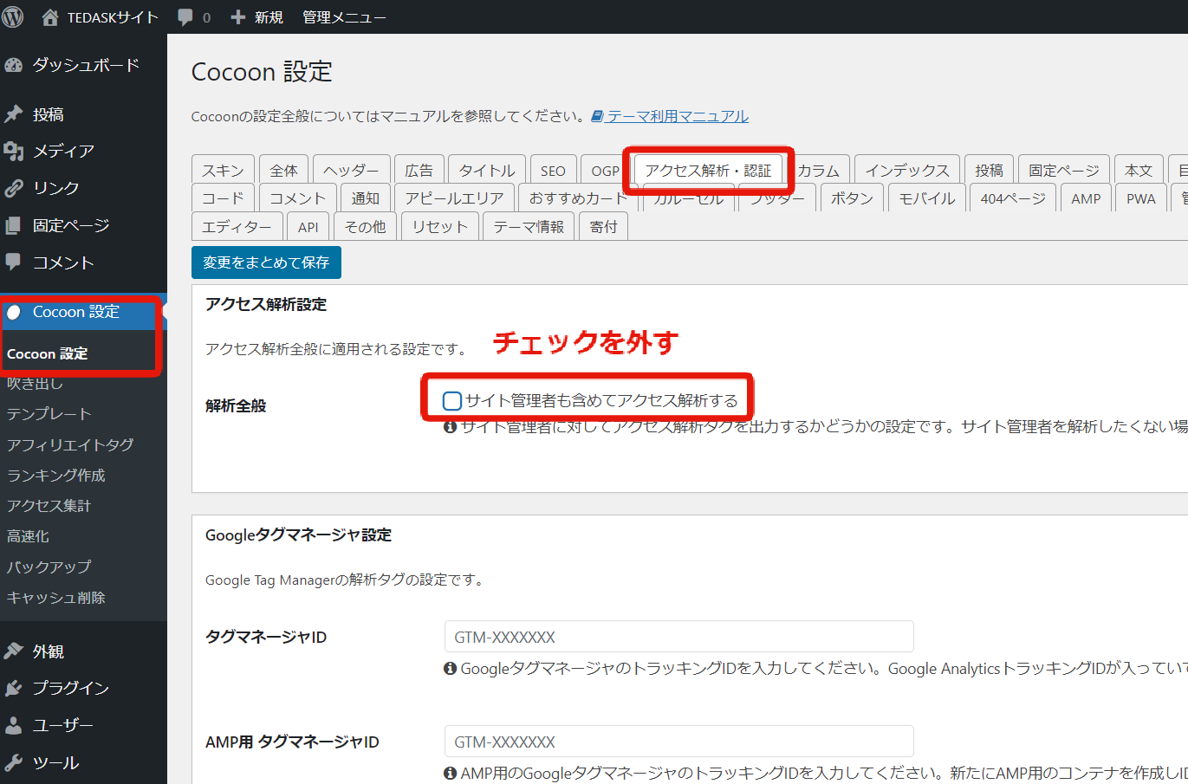Click the タグマネージャID input field
The height and width of the screenshot is (784, 1188).
click(x=678, y=637)
